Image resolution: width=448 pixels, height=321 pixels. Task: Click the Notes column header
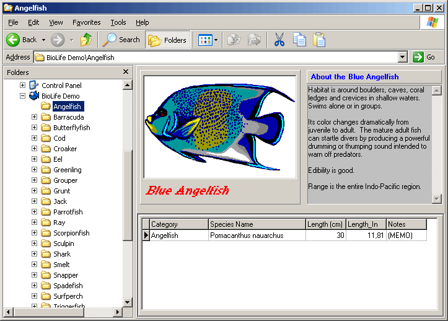[406, 224]
